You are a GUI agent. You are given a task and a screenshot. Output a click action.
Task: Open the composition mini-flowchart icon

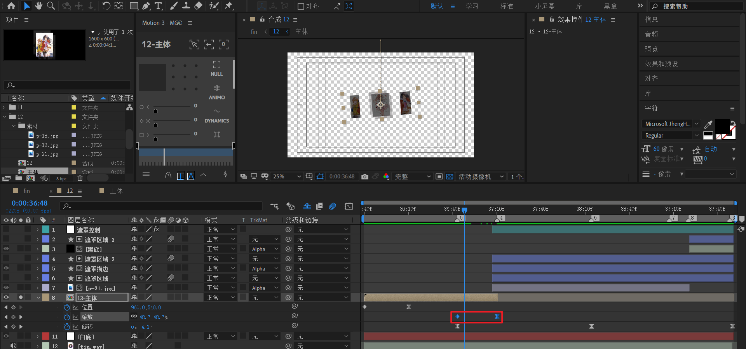[274, 206]
